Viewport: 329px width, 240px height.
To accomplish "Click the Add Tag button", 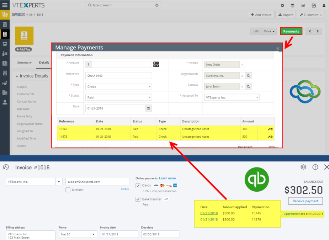I will pyautogui.click(x=23, y=49).
